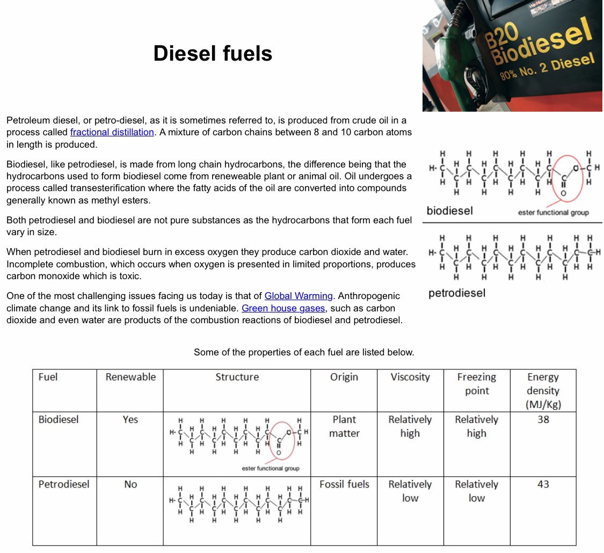Click the Viscosity column header
The image size is (604, 553).
pos(410,390)
